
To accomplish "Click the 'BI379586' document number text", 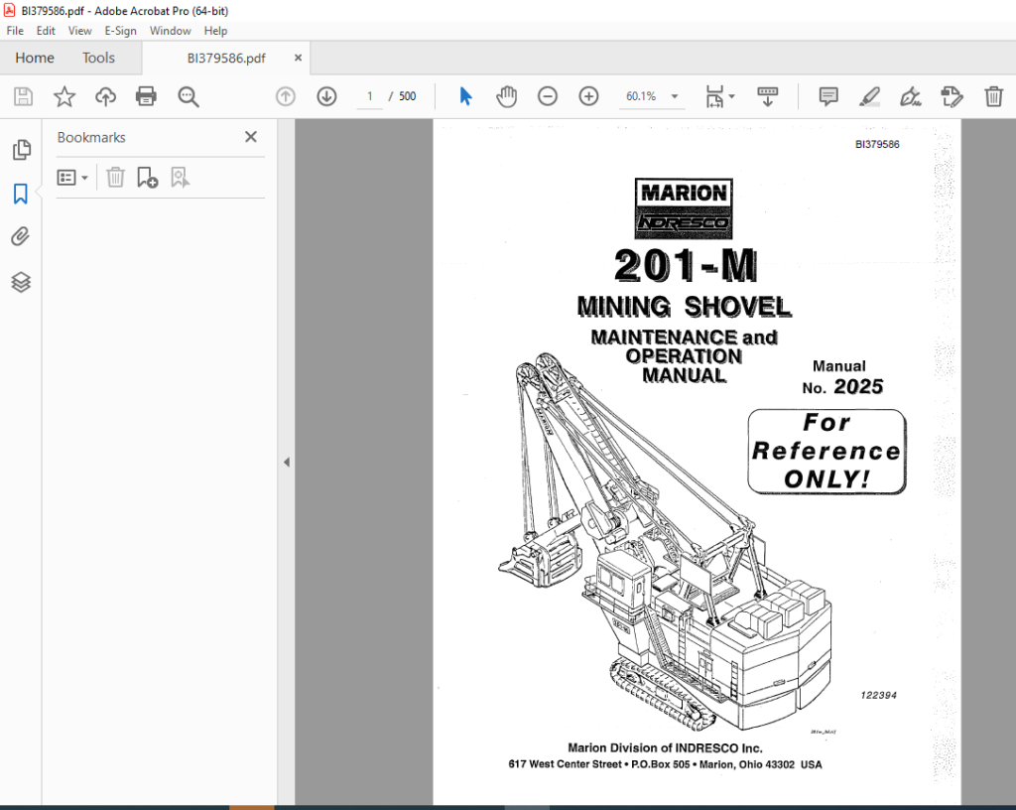I will 877,144.
